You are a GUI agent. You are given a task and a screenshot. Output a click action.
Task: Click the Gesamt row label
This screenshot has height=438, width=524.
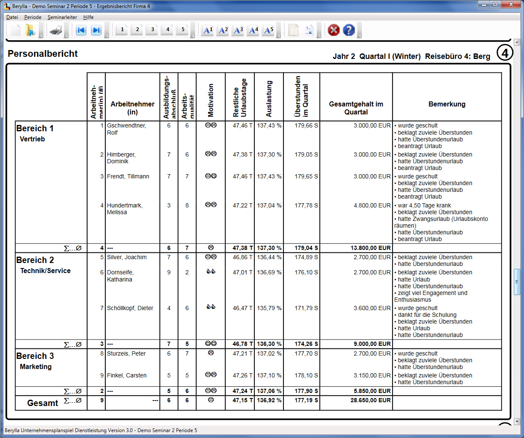(x=43, y=403)
